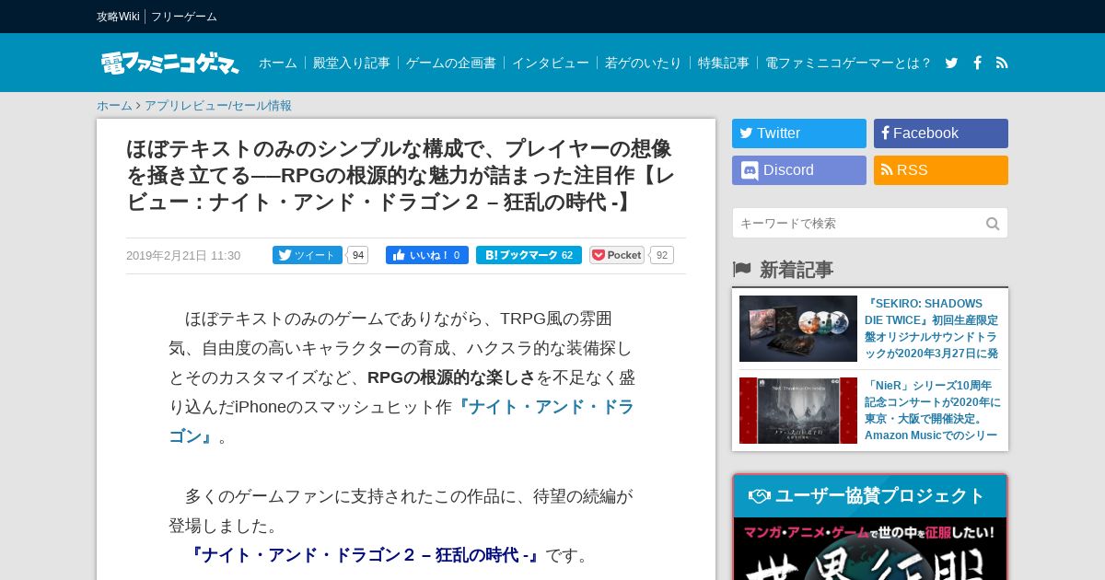The width and height of the screenshot is (1105, 580).
Task: Open アプリレビュー/セール情報 breadcrumb link
Action: [x=218, y=106]
